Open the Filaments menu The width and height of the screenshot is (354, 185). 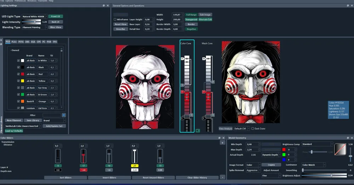42,1
